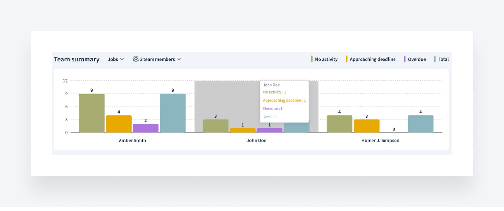Click the blue Total legend swatch
Viewport: 504px width, 211px height.
(435, 59)
